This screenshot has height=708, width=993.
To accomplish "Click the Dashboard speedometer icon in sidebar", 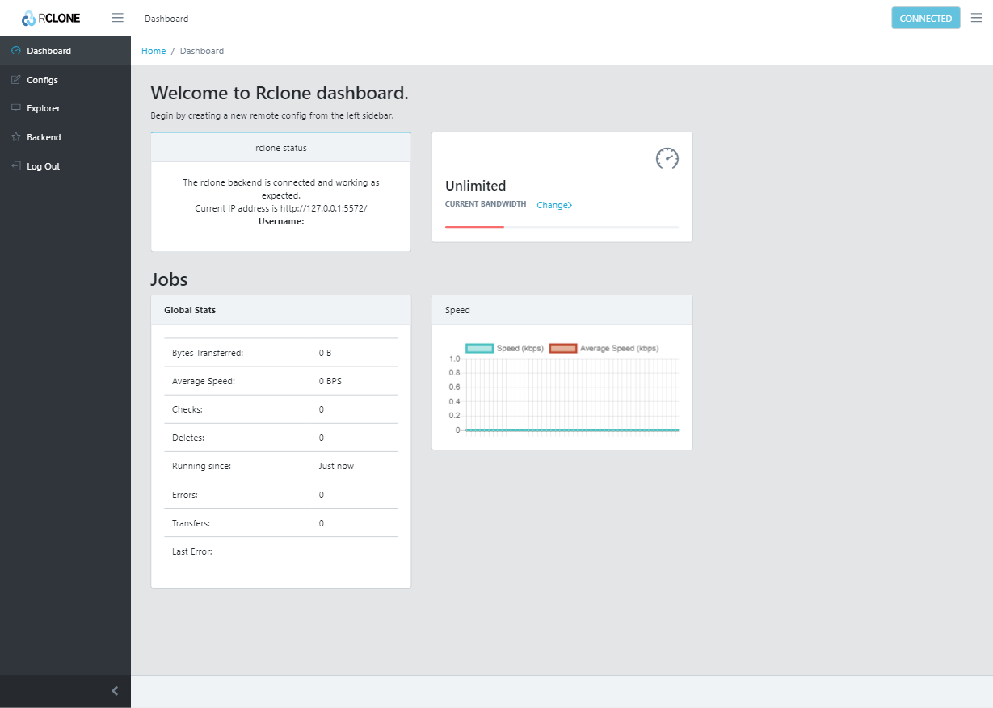I will [x=16, y=51].
